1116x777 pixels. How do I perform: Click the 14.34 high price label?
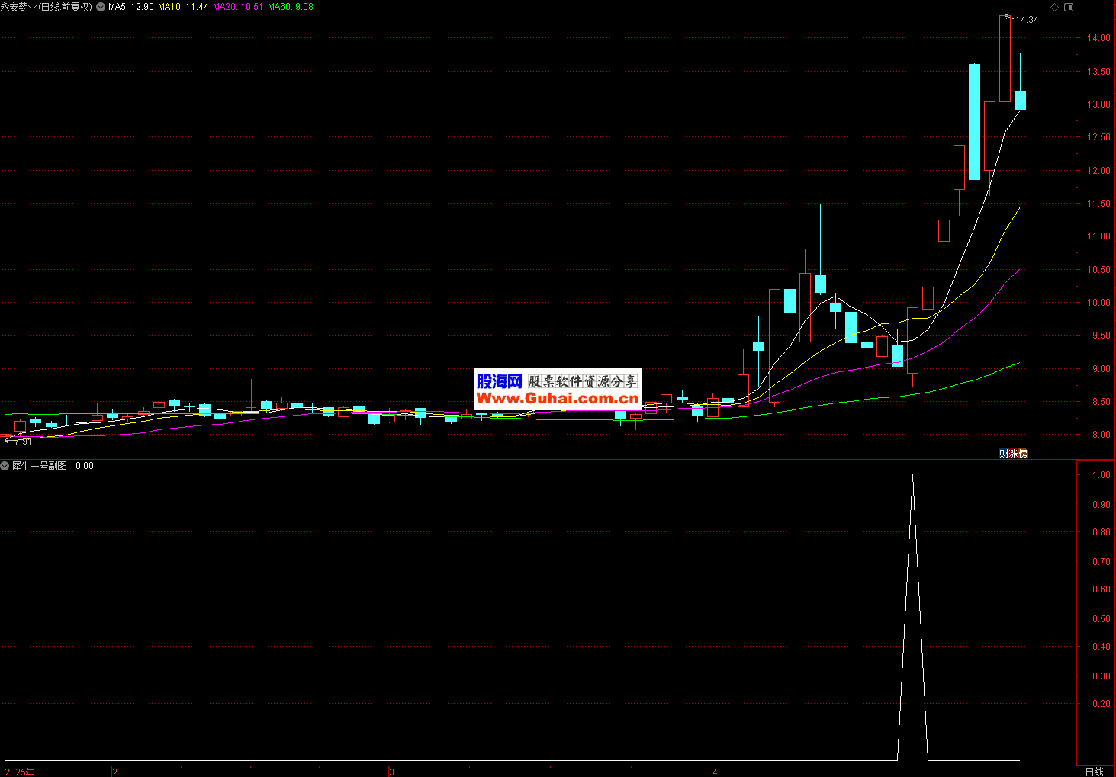pyautogui.click(x=1027, y=20)
